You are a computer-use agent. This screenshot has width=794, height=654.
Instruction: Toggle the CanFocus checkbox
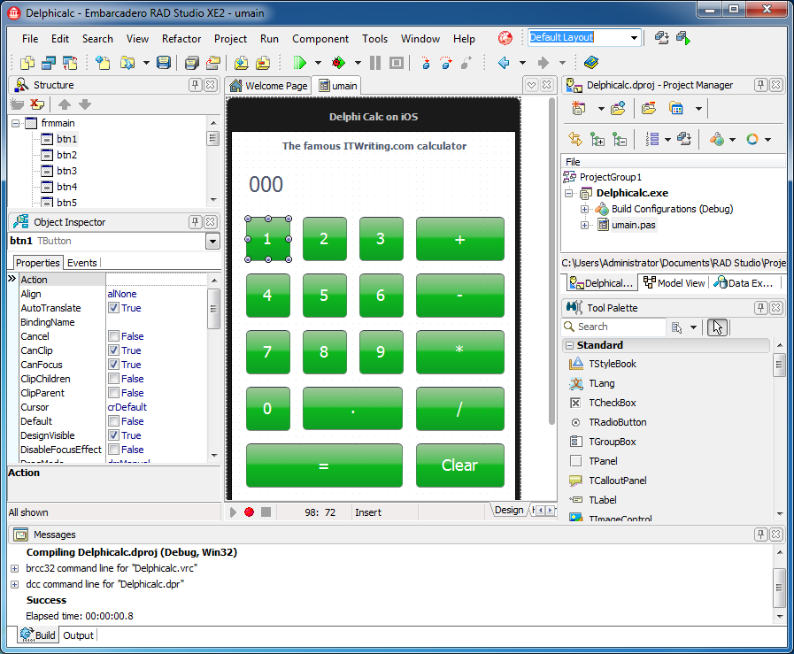pyautogui.click(x=114, y=365)
